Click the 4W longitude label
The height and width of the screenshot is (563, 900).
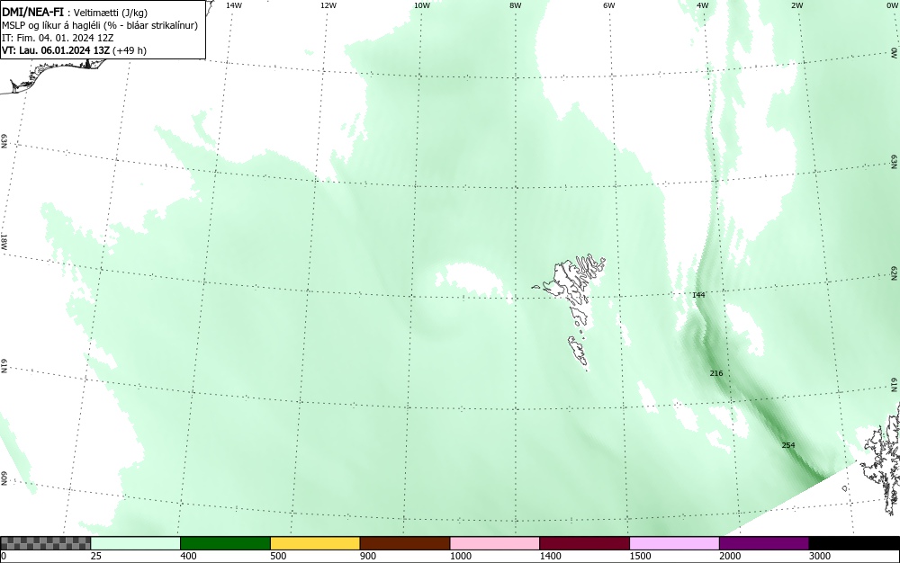703,5
